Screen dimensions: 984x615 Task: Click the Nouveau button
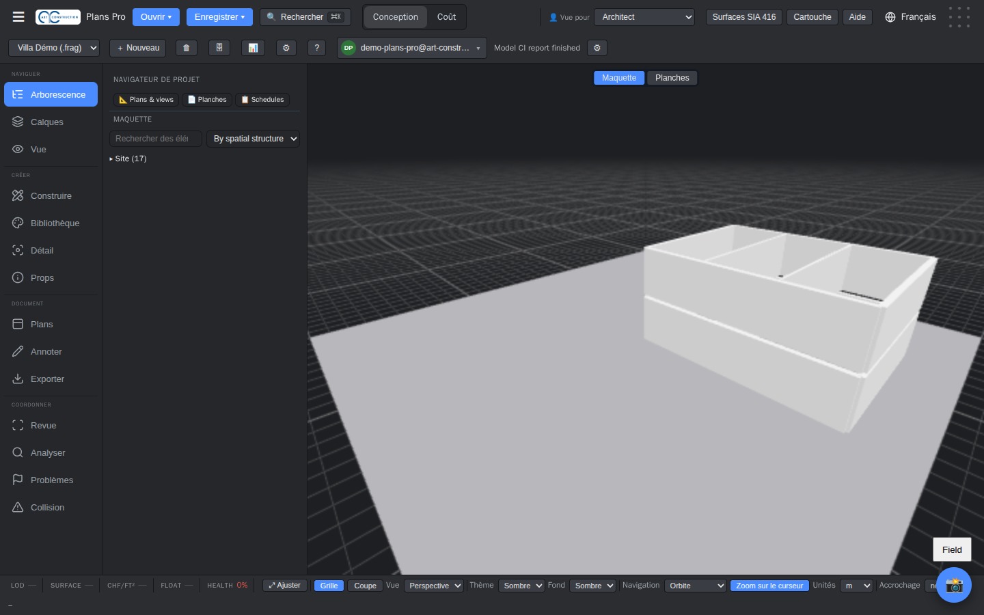[138, 48]
